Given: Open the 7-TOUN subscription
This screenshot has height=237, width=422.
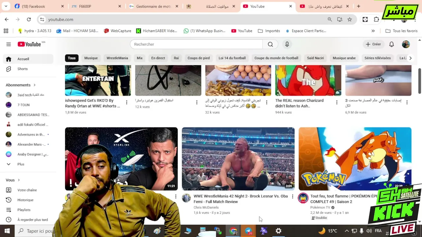Looking at the screenshot, I should click(x=28, y=105).
